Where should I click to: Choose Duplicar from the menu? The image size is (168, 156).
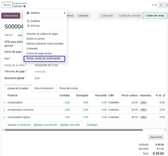[x=45, y=21]
